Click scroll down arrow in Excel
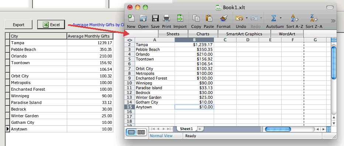The width and height of the screenshot is (344, 146). (x=334, y=123)
